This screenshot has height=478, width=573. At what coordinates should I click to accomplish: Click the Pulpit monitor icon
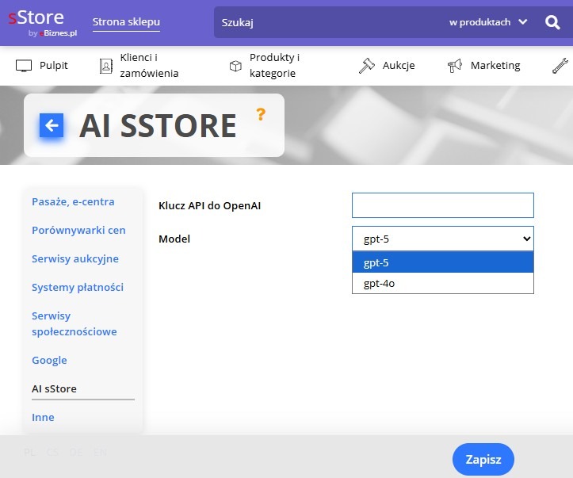coord(24,66)
